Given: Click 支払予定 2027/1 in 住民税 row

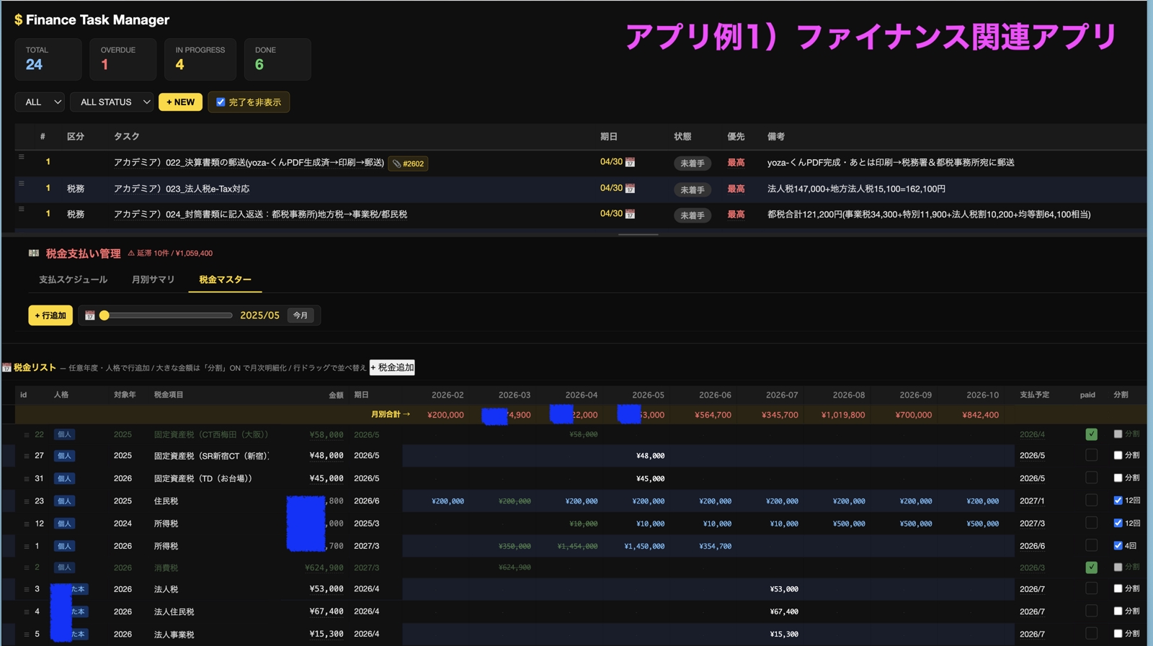Looking at the screenshot, I should [x=1032, y=501].
